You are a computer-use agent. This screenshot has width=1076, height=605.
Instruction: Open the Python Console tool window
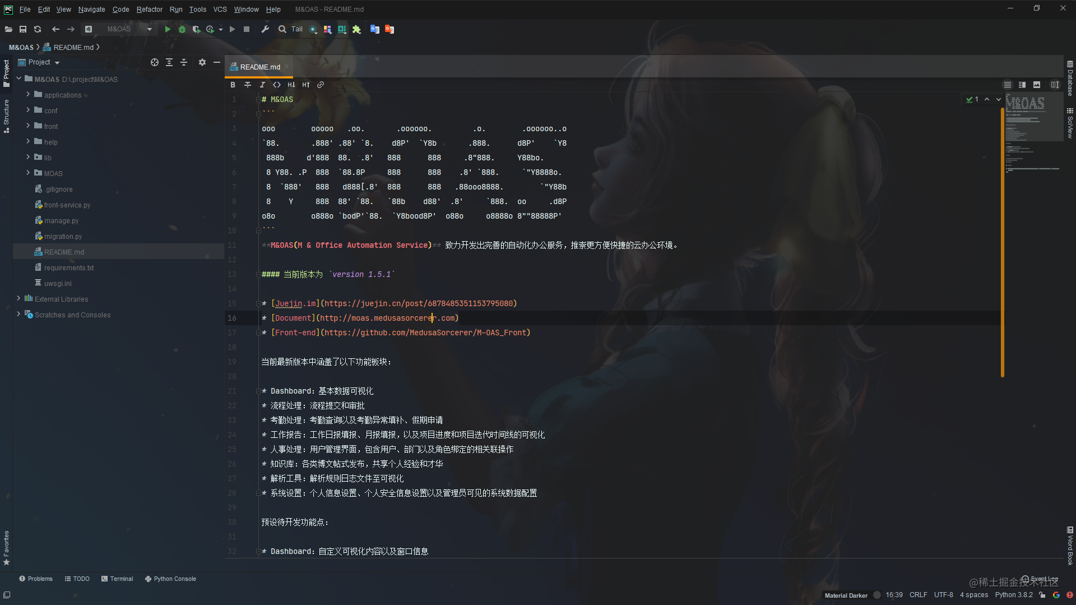pos(170,578)
